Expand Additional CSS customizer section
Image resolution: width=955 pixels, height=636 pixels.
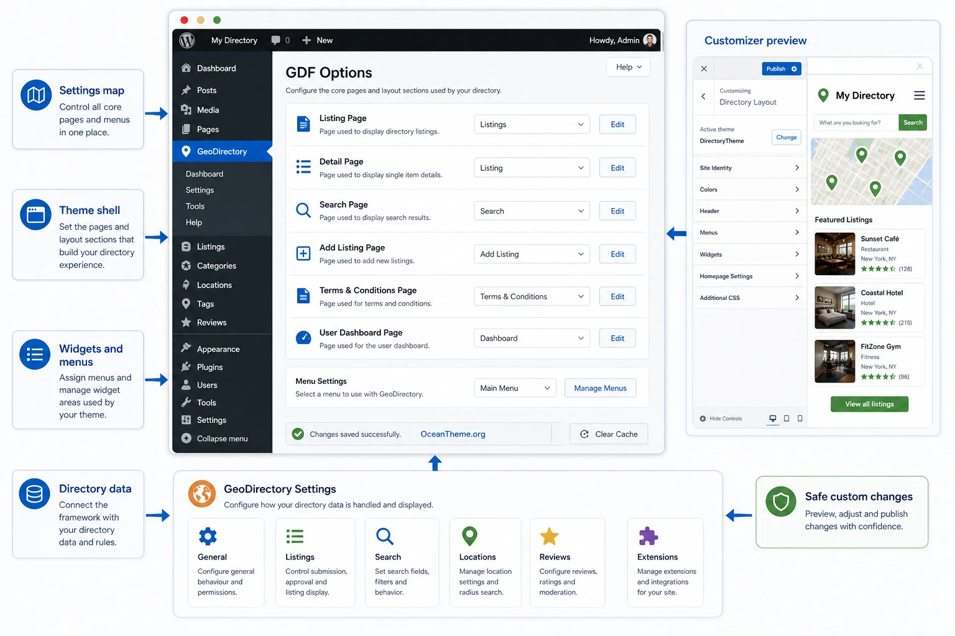[x=749, y=298]
